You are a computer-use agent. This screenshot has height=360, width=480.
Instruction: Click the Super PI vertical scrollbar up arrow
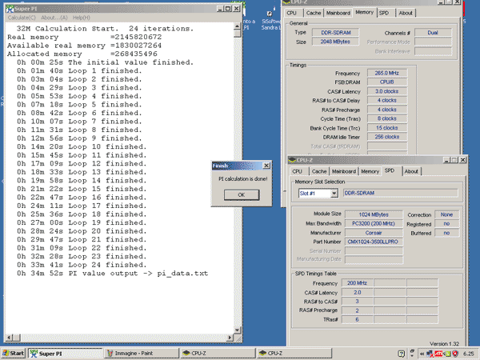tap(238, 26)
